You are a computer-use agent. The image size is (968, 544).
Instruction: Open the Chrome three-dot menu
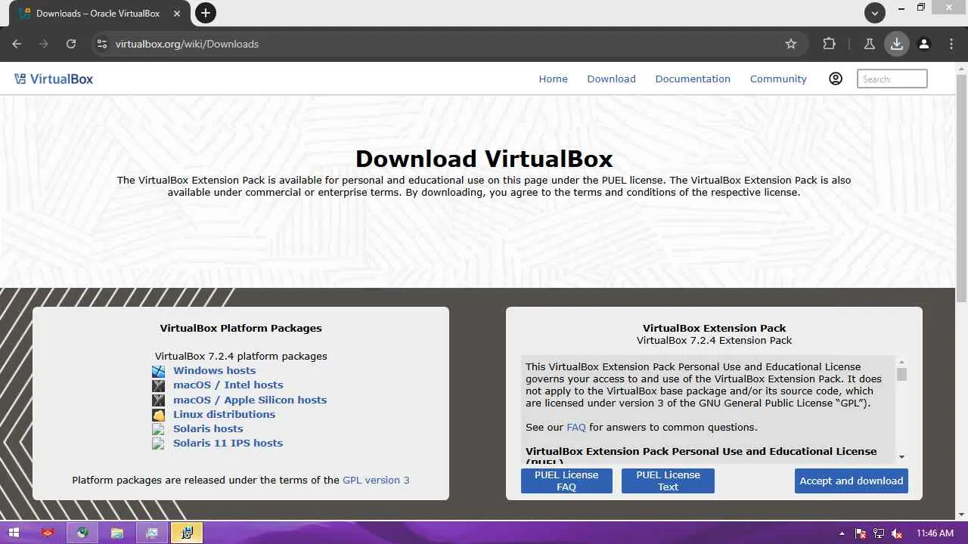[951, 44]
